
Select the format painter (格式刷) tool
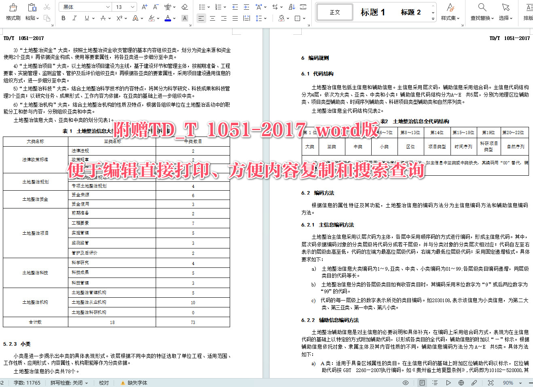13,11
